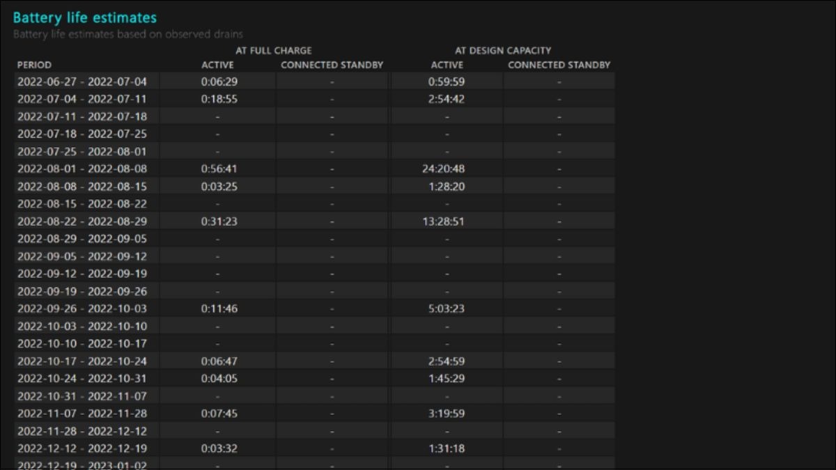Select the 2022-06-27 - 2022-07-04 period row
This screenshot has height=470, width=836.
pyautogui.click(x=82, y=81)
